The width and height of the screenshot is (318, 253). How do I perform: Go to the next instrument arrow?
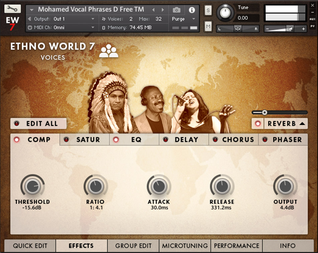(163, 10)
